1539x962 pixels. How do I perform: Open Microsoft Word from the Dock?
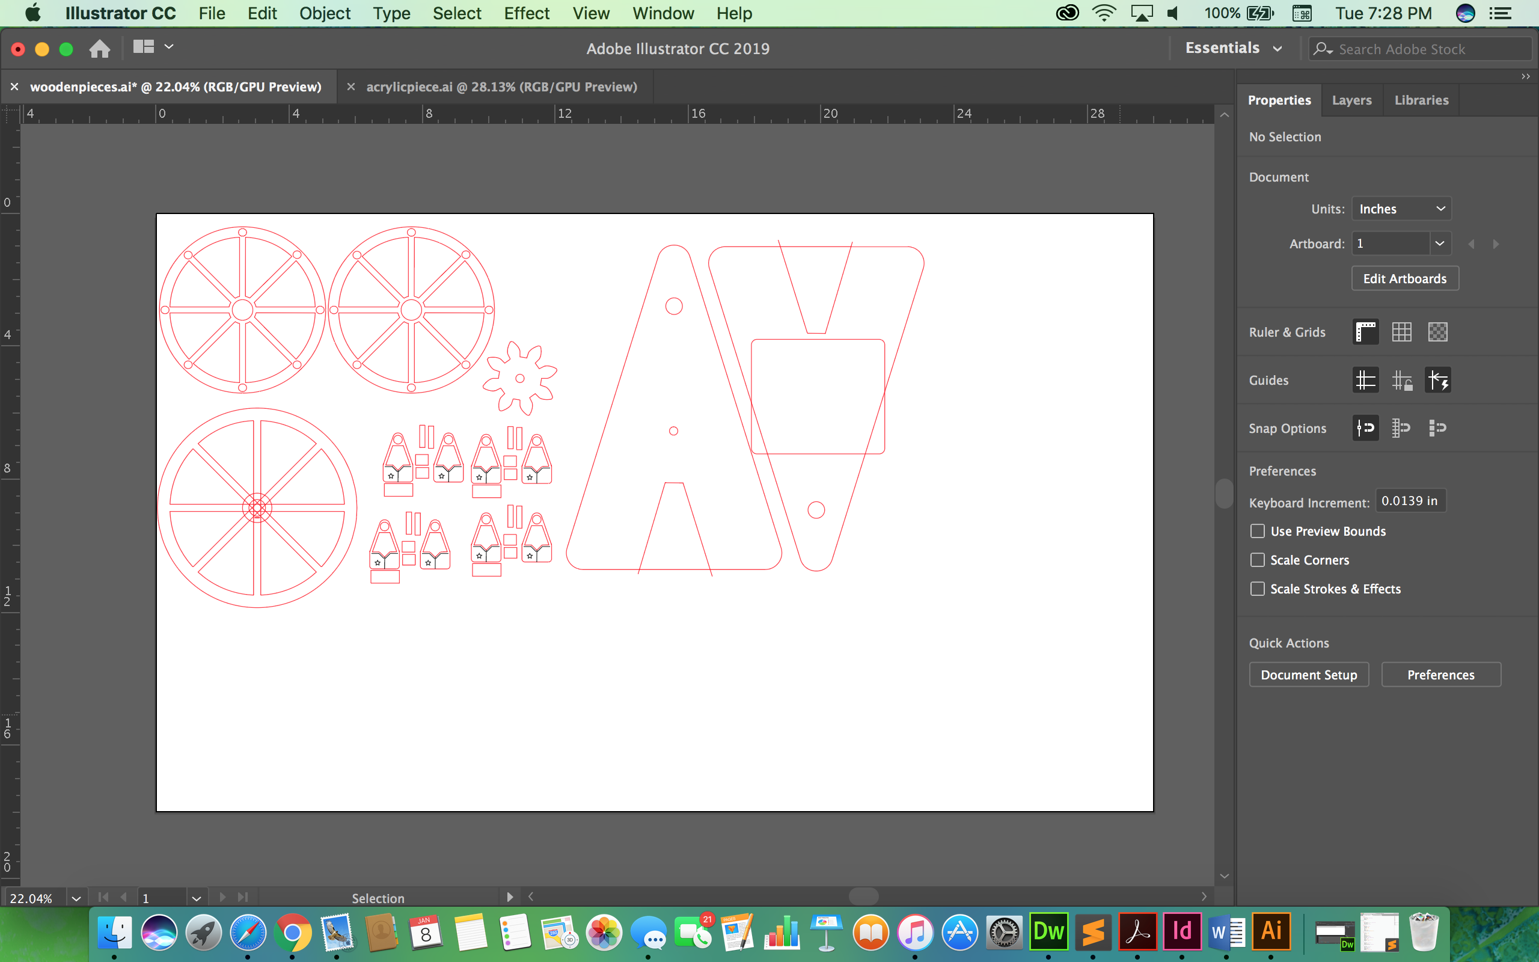point(1226,931)
